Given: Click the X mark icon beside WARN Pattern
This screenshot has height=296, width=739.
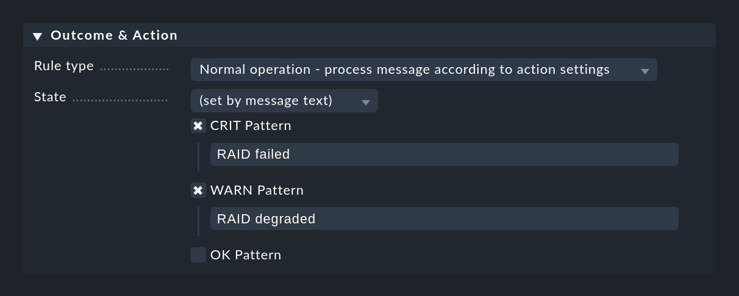Looking at the screenshot, I should 198,190.
